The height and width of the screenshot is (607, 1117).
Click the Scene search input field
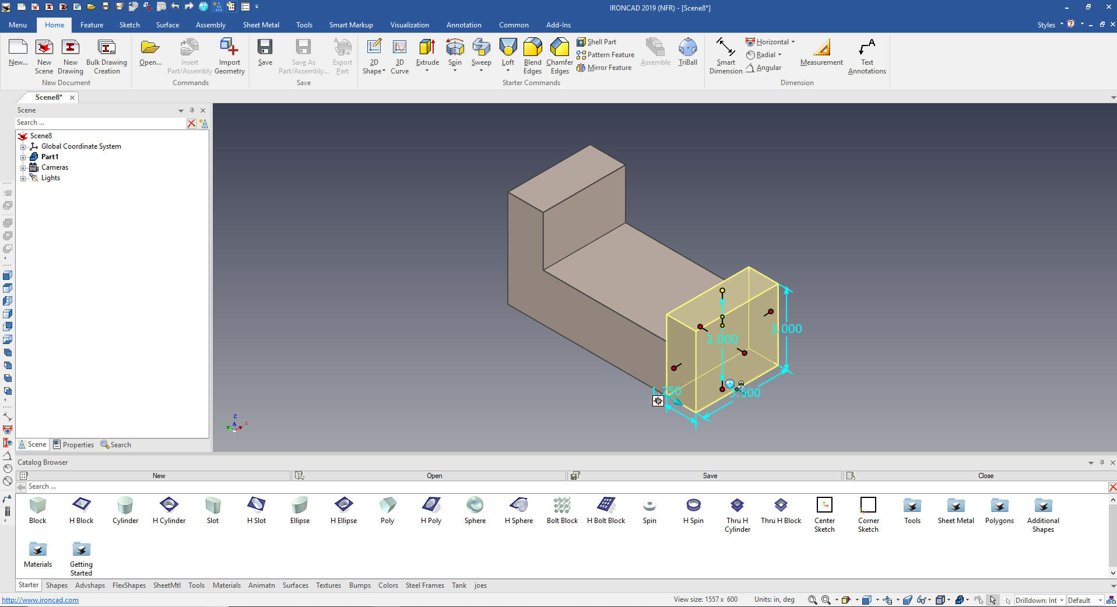coord(99,123)
